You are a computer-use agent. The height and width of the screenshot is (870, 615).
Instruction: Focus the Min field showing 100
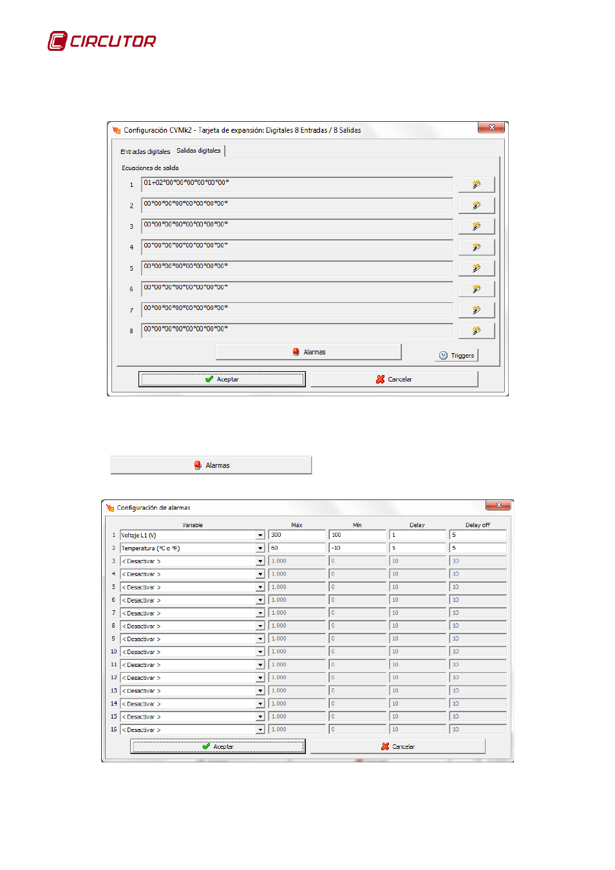pyautogui.click(x=357, y=535)
